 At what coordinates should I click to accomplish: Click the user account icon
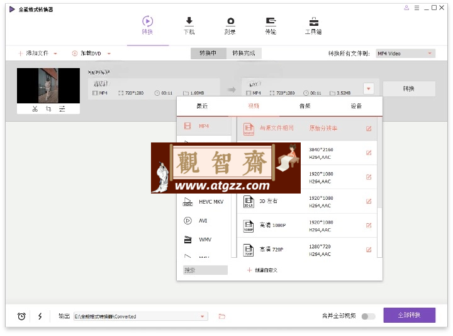406,8
